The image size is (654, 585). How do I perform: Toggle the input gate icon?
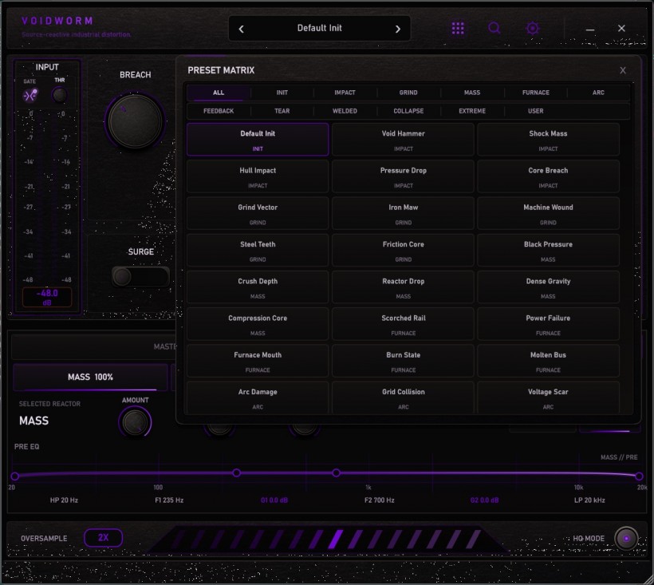[x=30, y=95]
